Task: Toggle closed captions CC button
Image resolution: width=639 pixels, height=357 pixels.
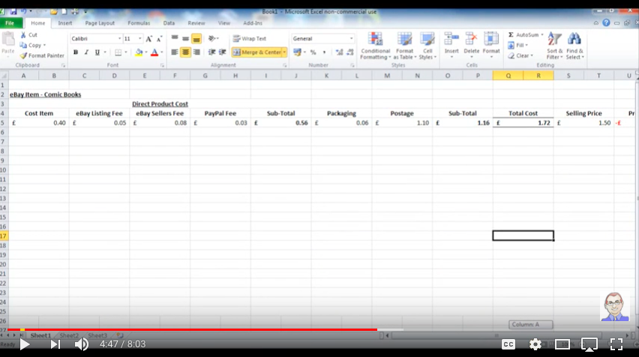Action: [x=508, y=344]
